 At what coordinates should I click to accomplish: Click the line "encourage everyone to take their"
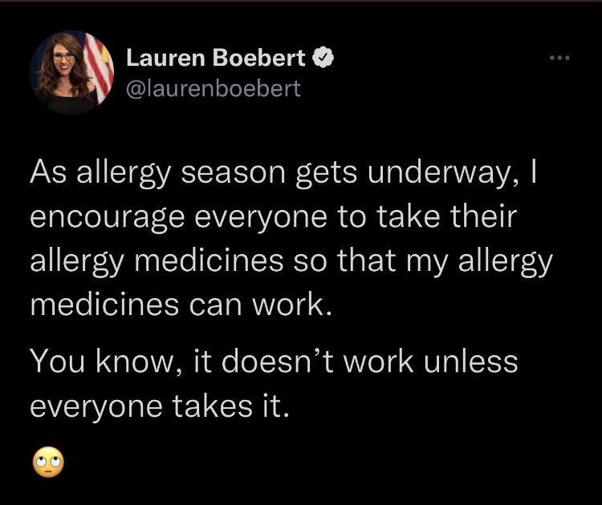(x=274, y=217)
